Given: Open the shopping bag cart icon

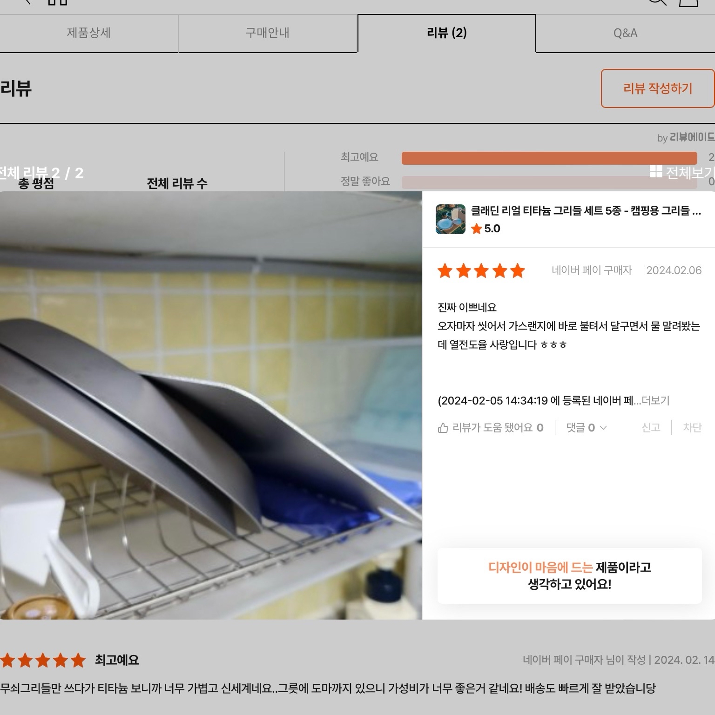Looking at the screenshot, I should tap(689, 2).
